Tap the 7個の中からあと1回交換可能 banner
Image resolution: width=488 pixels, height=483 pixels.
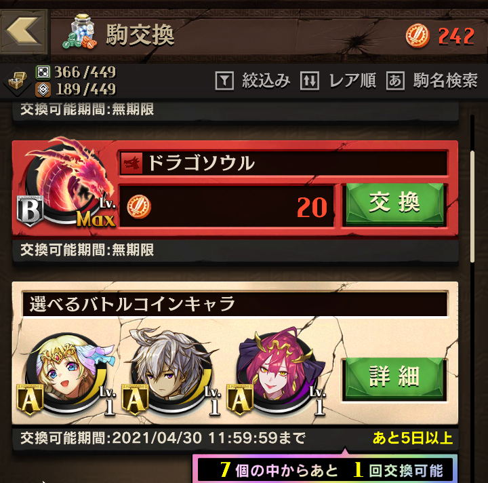(325, 469)
